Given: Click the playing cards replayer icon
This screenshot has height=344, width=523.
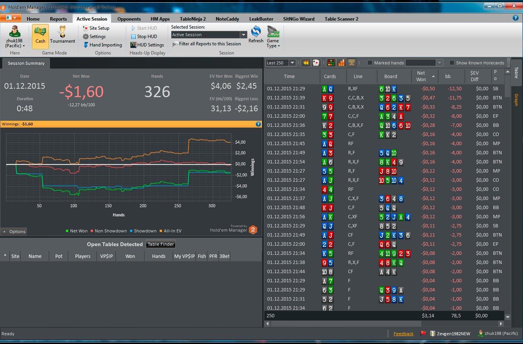Looking at the screenshot, I should click(x=316, y=63).
